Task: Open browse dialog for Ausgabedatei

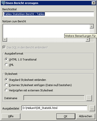Action: [92, 108]
